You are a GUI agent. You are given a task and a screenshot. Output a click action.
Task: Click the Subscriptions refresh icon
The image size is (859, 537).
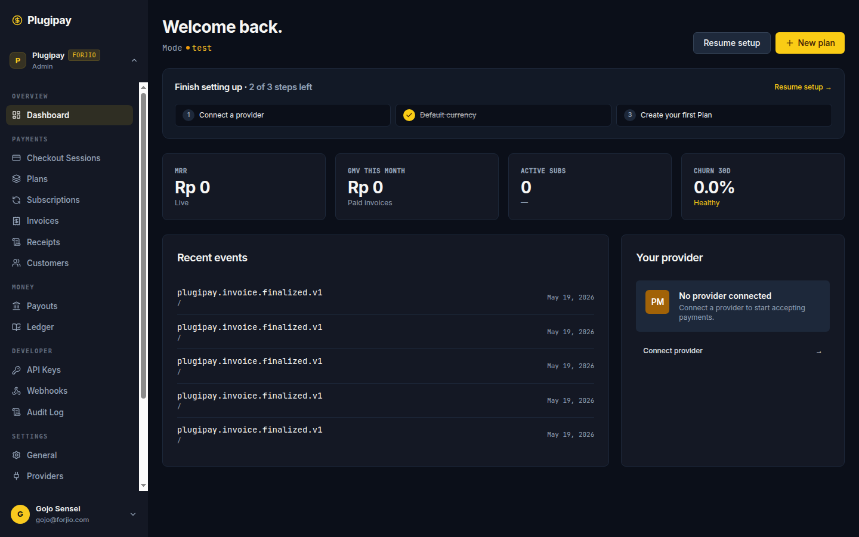tap(16, 200)
